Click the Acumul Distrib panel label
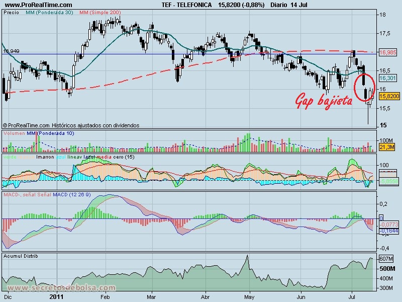The width and height of the screenshot is (402, 302). (21, 256)
